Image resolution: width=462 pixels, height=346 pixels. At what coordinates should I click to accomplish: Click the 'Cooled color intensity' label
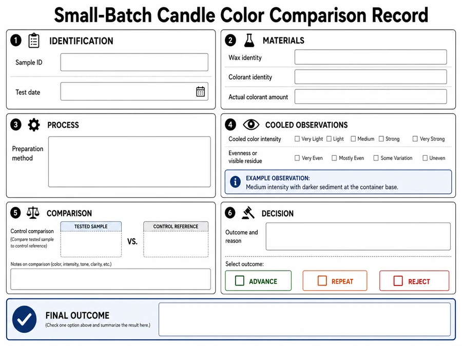pos(255,139)
